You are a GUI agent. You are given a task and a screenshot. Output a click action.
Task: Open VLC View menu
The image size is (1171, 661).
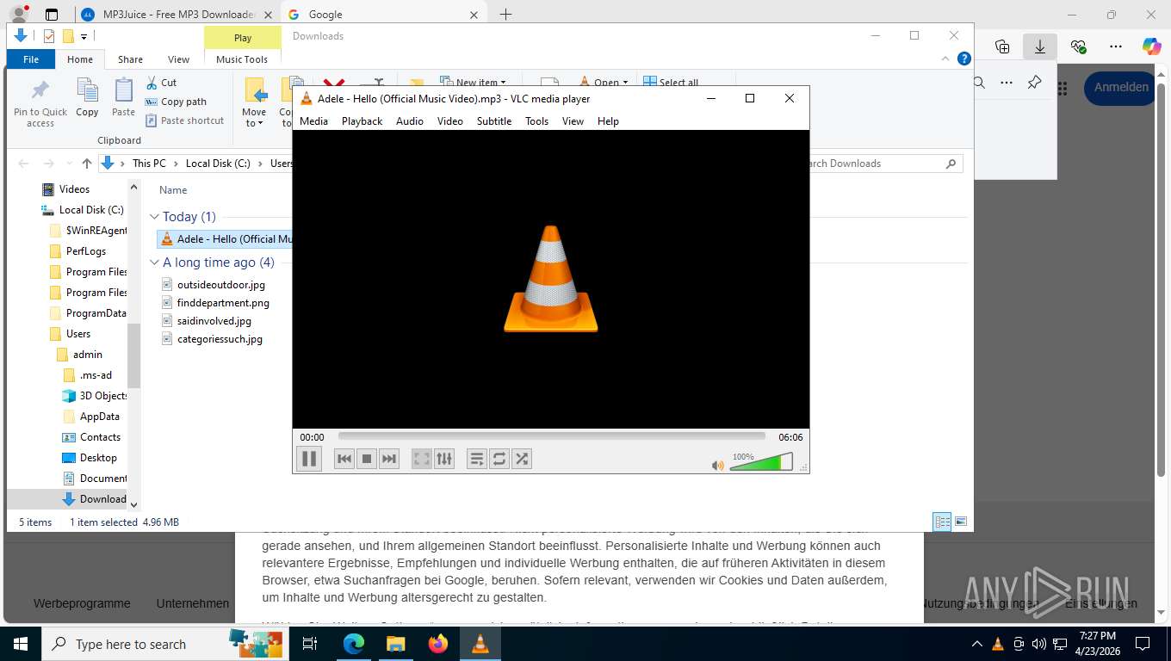[x=573, y=121]
